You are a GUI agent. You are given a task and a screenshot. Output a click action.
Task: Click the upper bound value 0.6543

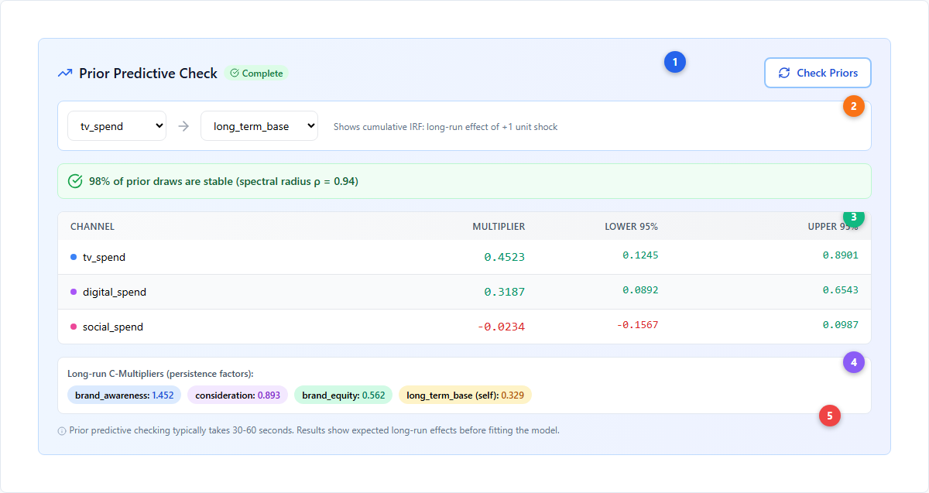pos(841,289)
